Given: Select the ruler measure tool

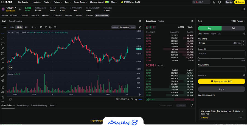Looking at the screenshot, I should point(3,75).
